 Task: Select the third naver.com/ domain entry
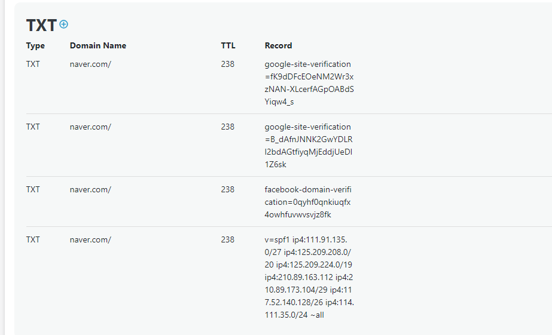[90, 189]
